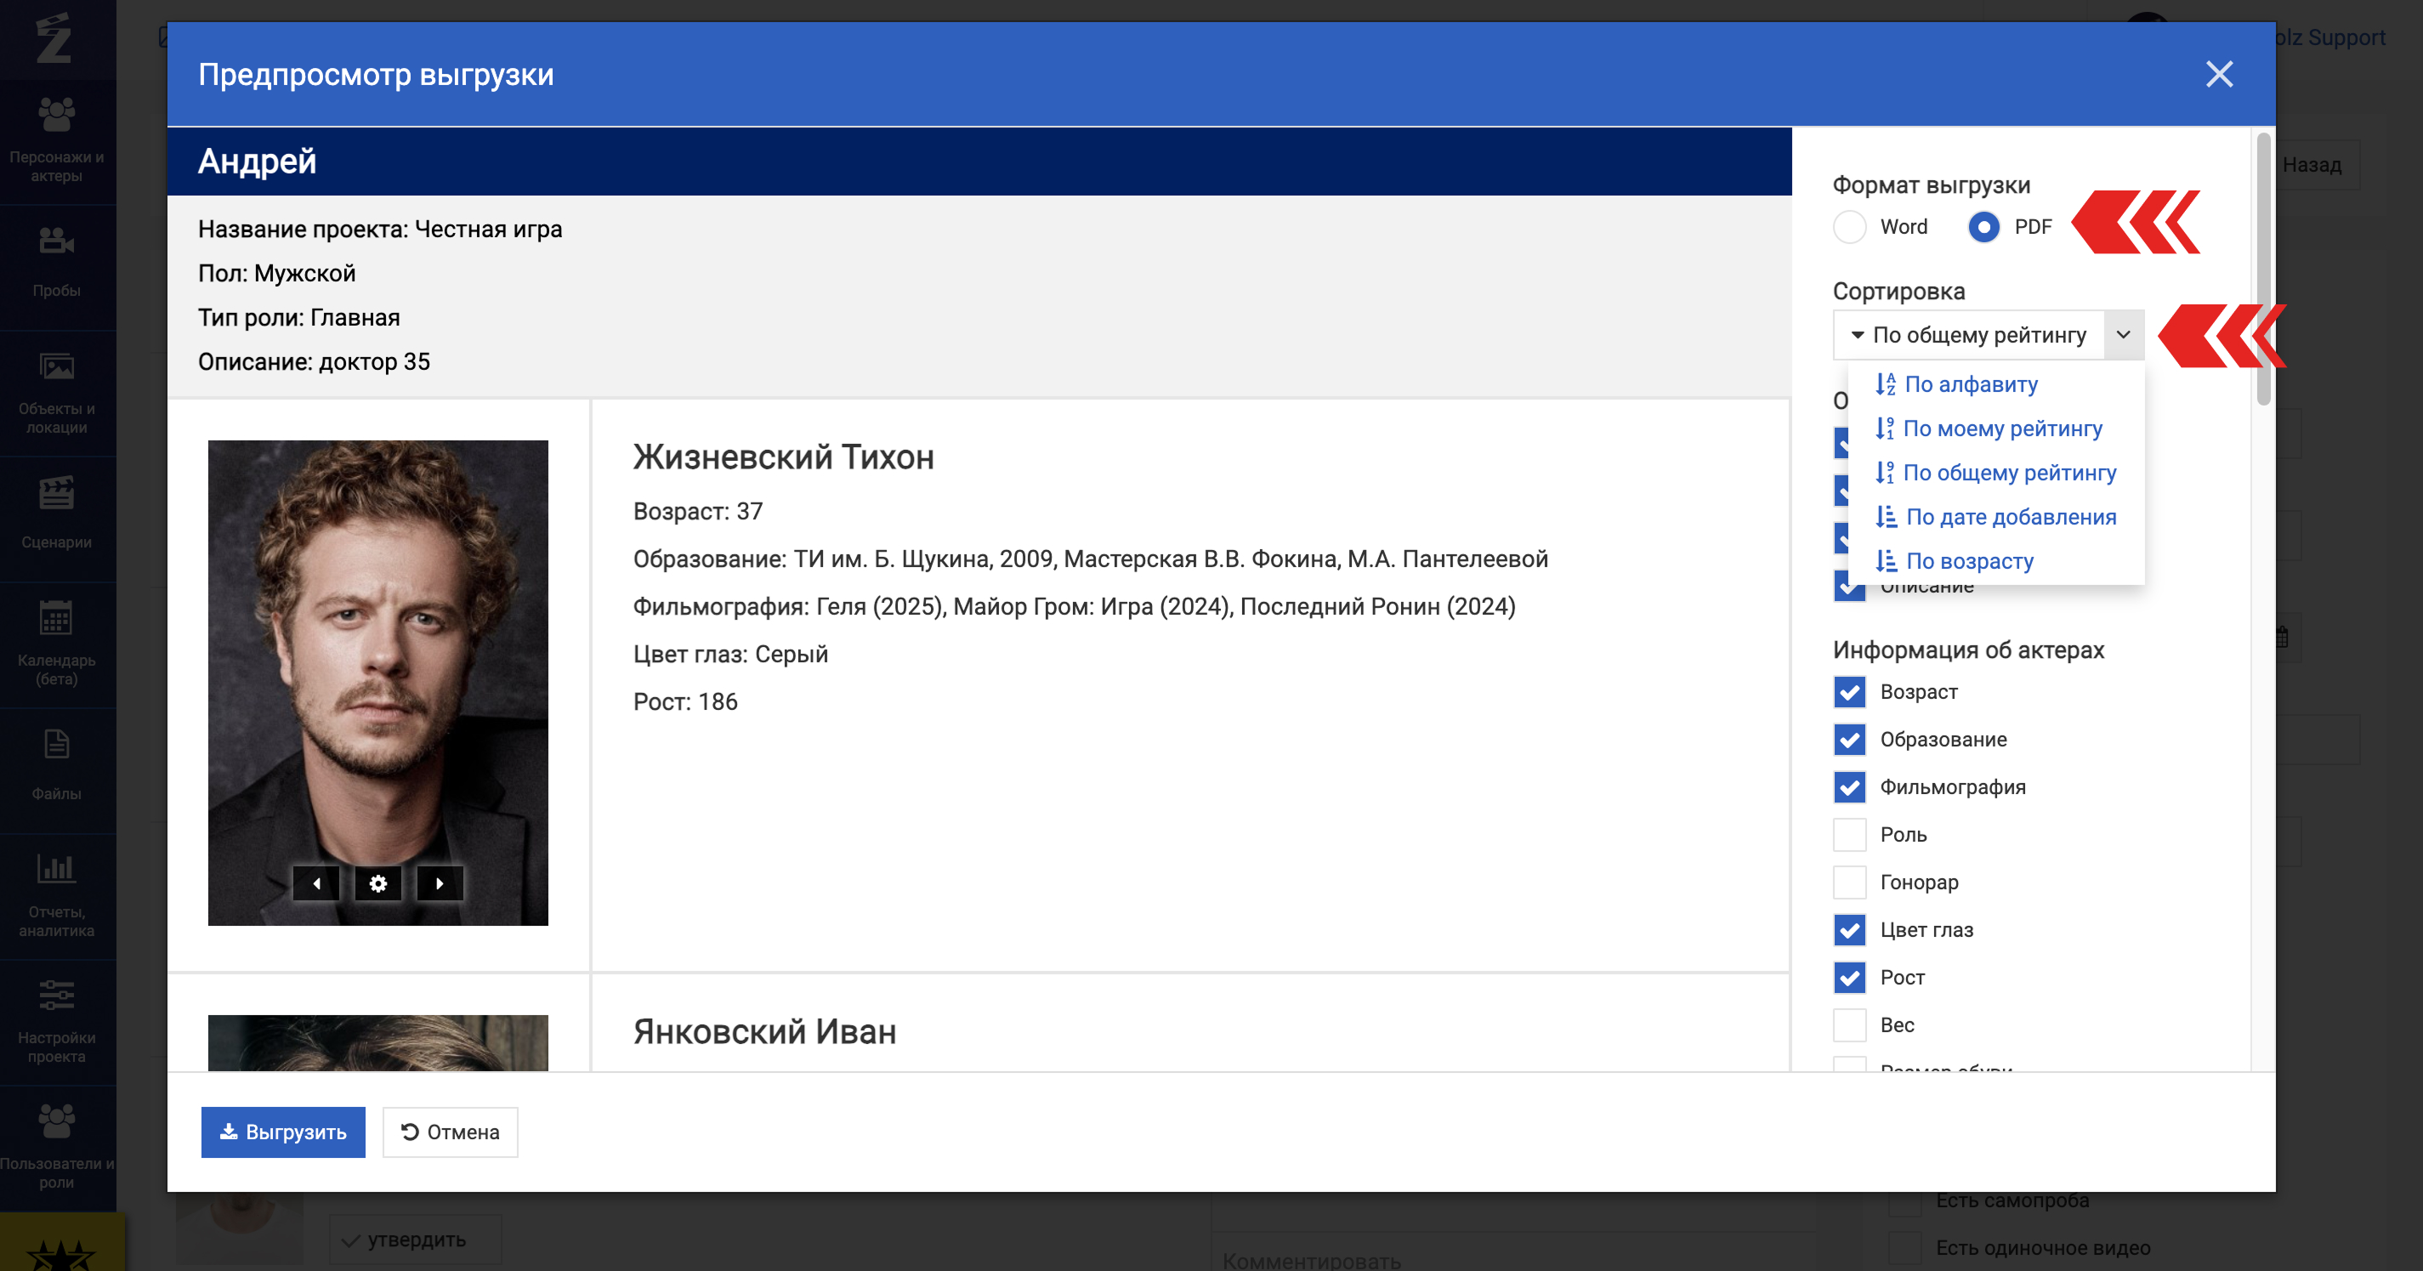Show next photo with right arrow

440,883
